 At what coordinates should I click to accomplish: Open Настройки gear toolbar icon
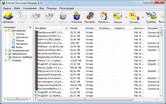click(x=90, y=16)
